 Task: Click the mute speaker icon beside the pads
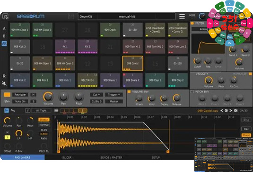point(4,83)
